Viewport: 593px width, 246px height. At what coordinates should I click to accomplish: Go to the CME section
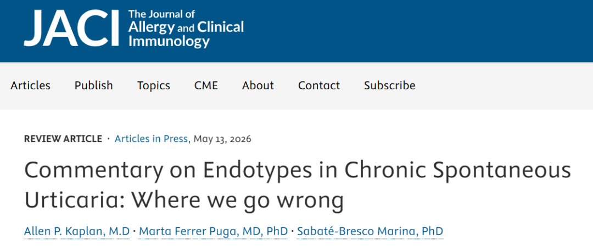[206, 85]
